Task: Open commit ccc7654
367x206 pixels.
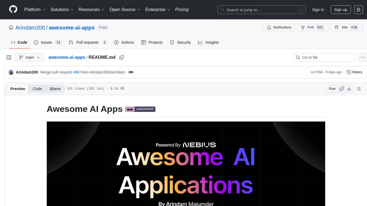Action: (x=317, y=72)
